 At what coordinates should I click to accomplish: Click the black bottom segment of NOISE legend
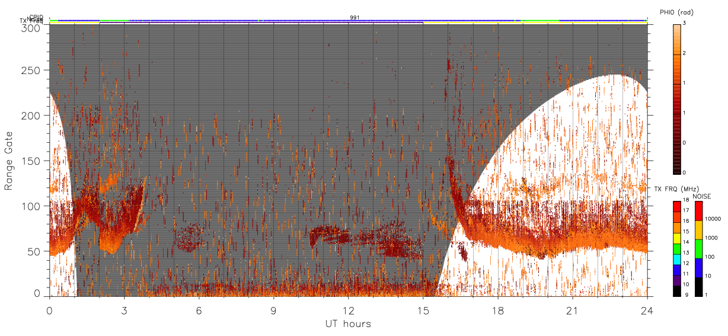click(x=699, y=287)
